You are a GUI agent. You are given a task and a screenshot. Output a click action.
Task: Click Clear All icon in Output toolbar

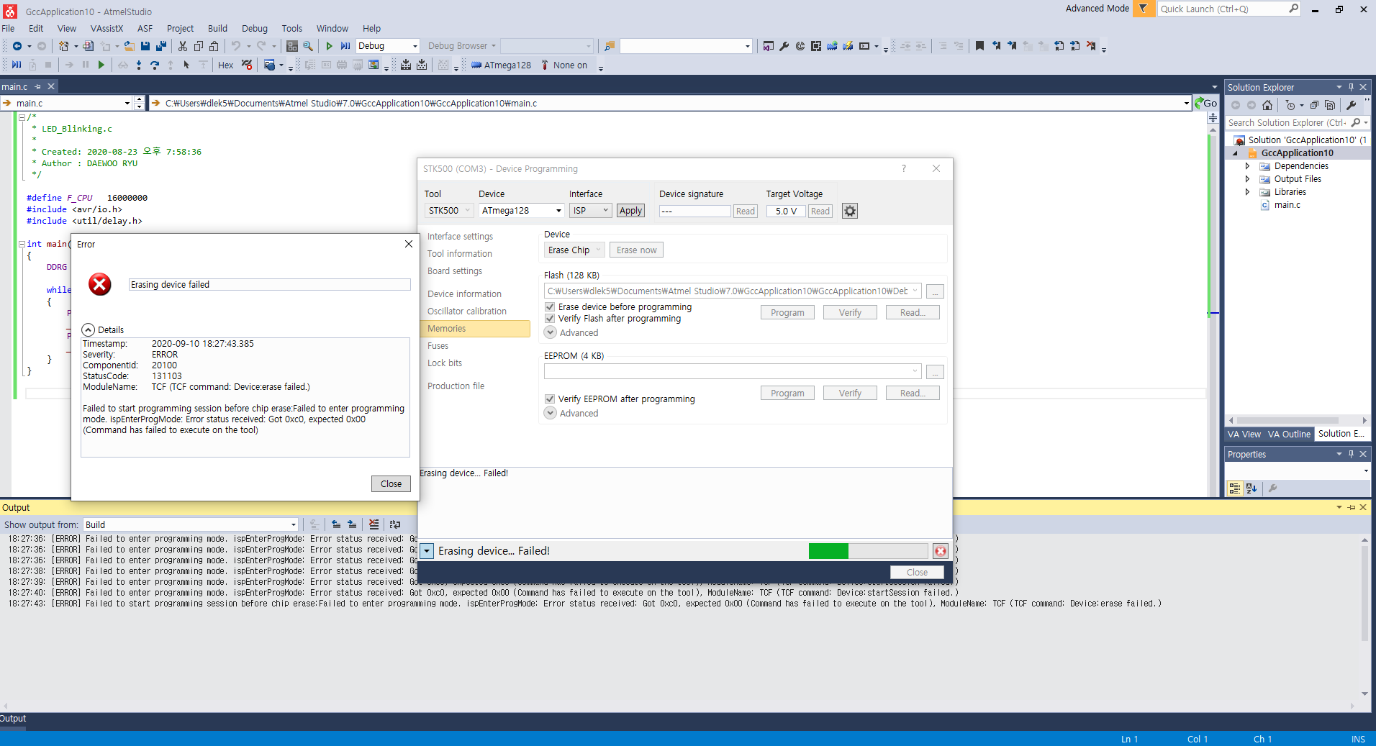(x=374, y=524)
